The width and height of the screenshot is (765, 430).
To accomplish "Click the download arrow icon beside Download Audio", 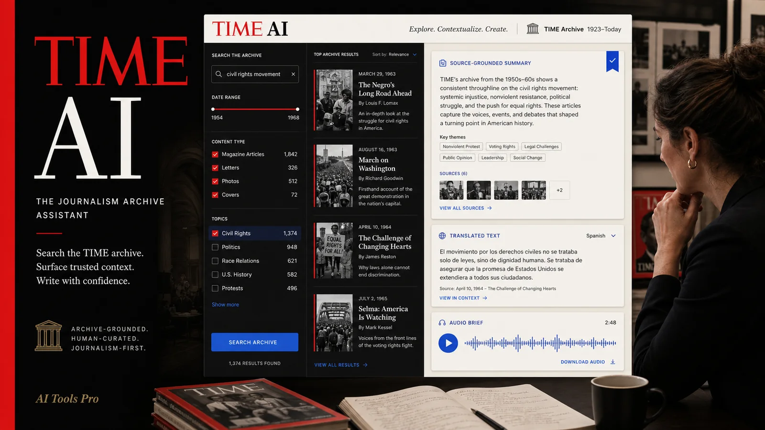I will pos(613,362).
